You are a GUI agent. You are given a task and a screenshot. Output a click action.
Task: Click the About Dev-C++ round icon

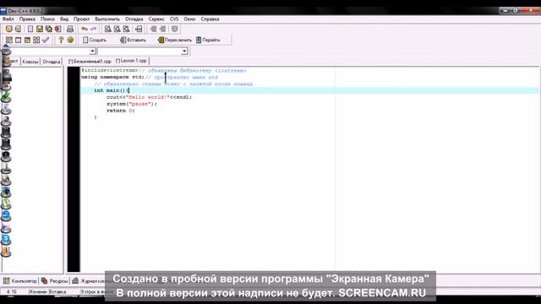coord(70,40)
